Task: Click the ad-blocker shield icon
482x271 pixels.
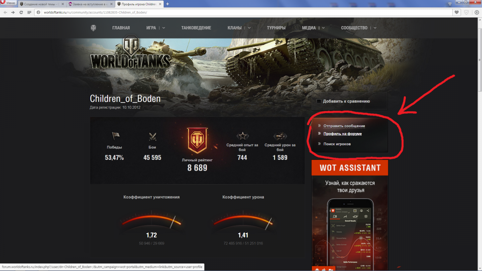Action: (466, 12)
